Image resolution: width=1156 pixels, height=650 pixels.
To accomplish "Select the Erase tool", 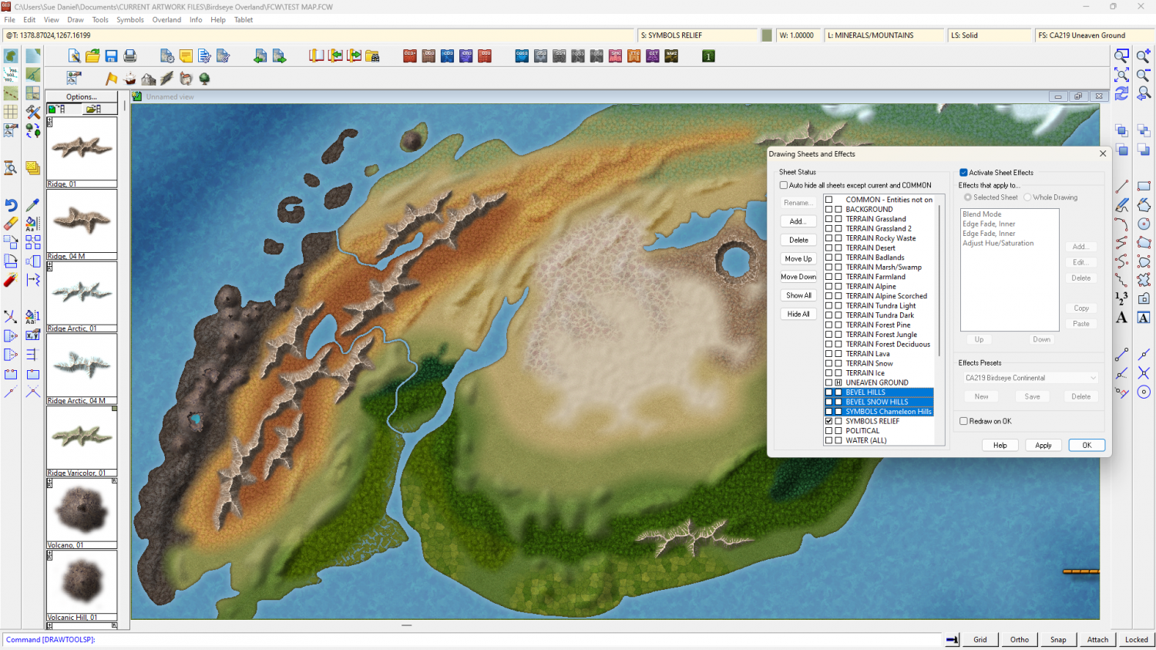I will click(x=11, y=224).
